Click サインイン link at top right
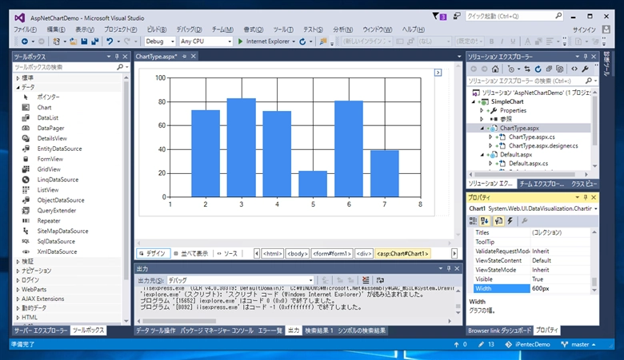624x360 pixels. coord(584,30)
